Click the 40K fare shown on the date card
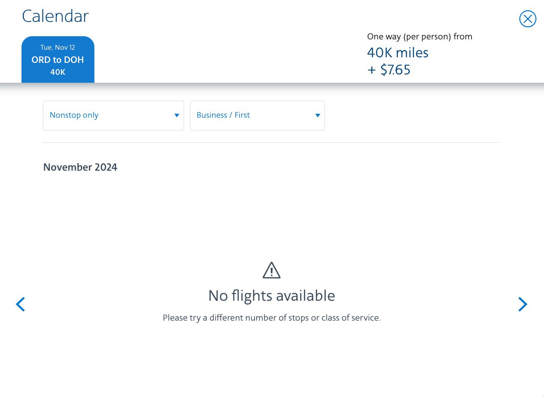 tap(58, 72)
